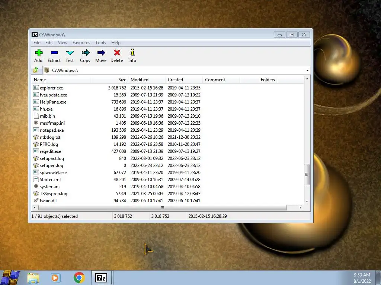Click the vertical scrollbar down arrow
This screenshot has width=381, height=285.
click(307, 202)
